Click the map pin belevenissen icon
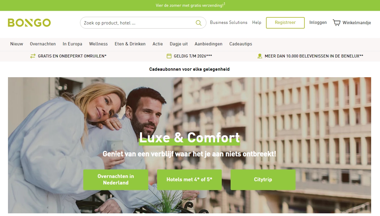The width and height of the screenshot is (380, 216). pos(260,56)
